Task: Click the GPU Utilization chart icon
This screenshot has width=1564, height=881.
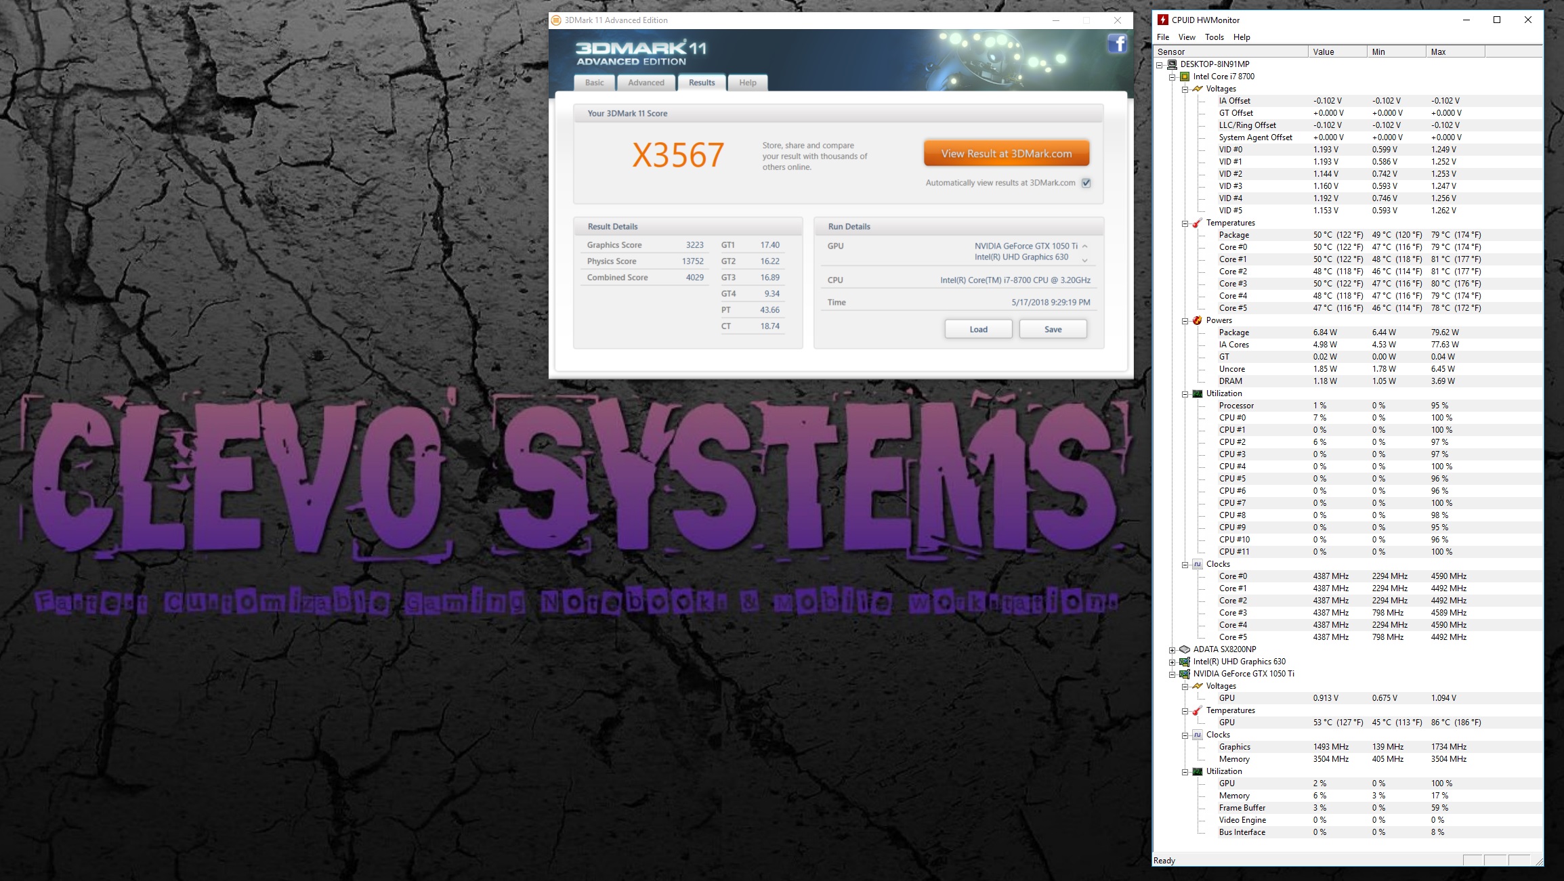Action: (x=1198, y=771)
